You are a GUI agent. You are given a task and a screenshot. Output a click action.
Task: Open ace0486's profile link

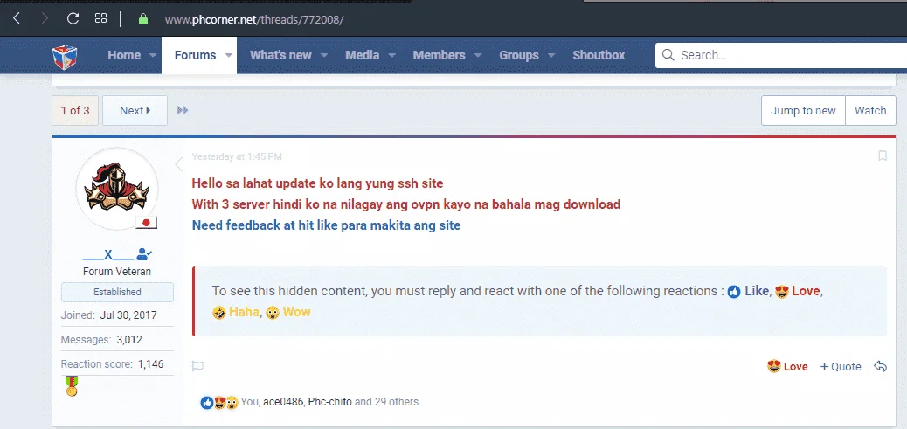[283, 402]
